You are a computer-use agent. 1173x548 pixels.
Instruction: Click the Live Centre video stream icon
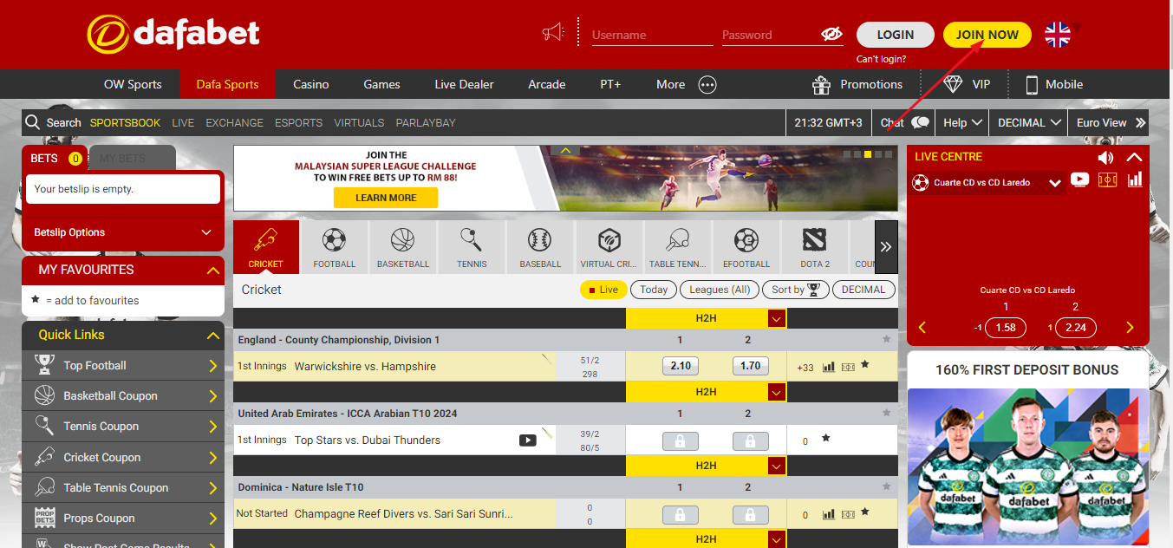1079,179
